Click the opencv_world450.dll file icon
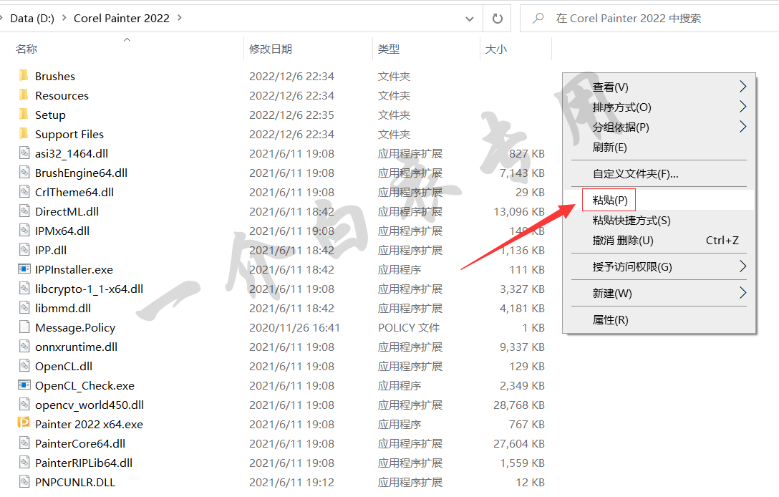 pyautogui.click(x=24, y=405)
